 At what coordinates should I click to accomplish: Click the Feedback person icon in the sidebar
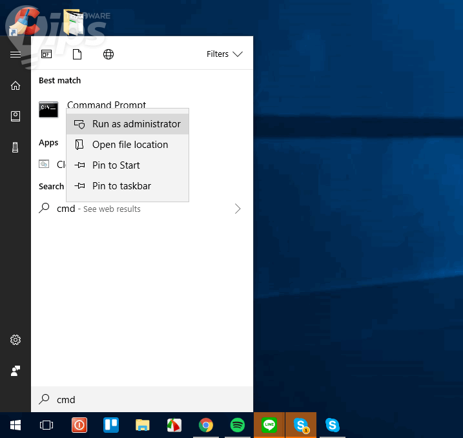15,371
